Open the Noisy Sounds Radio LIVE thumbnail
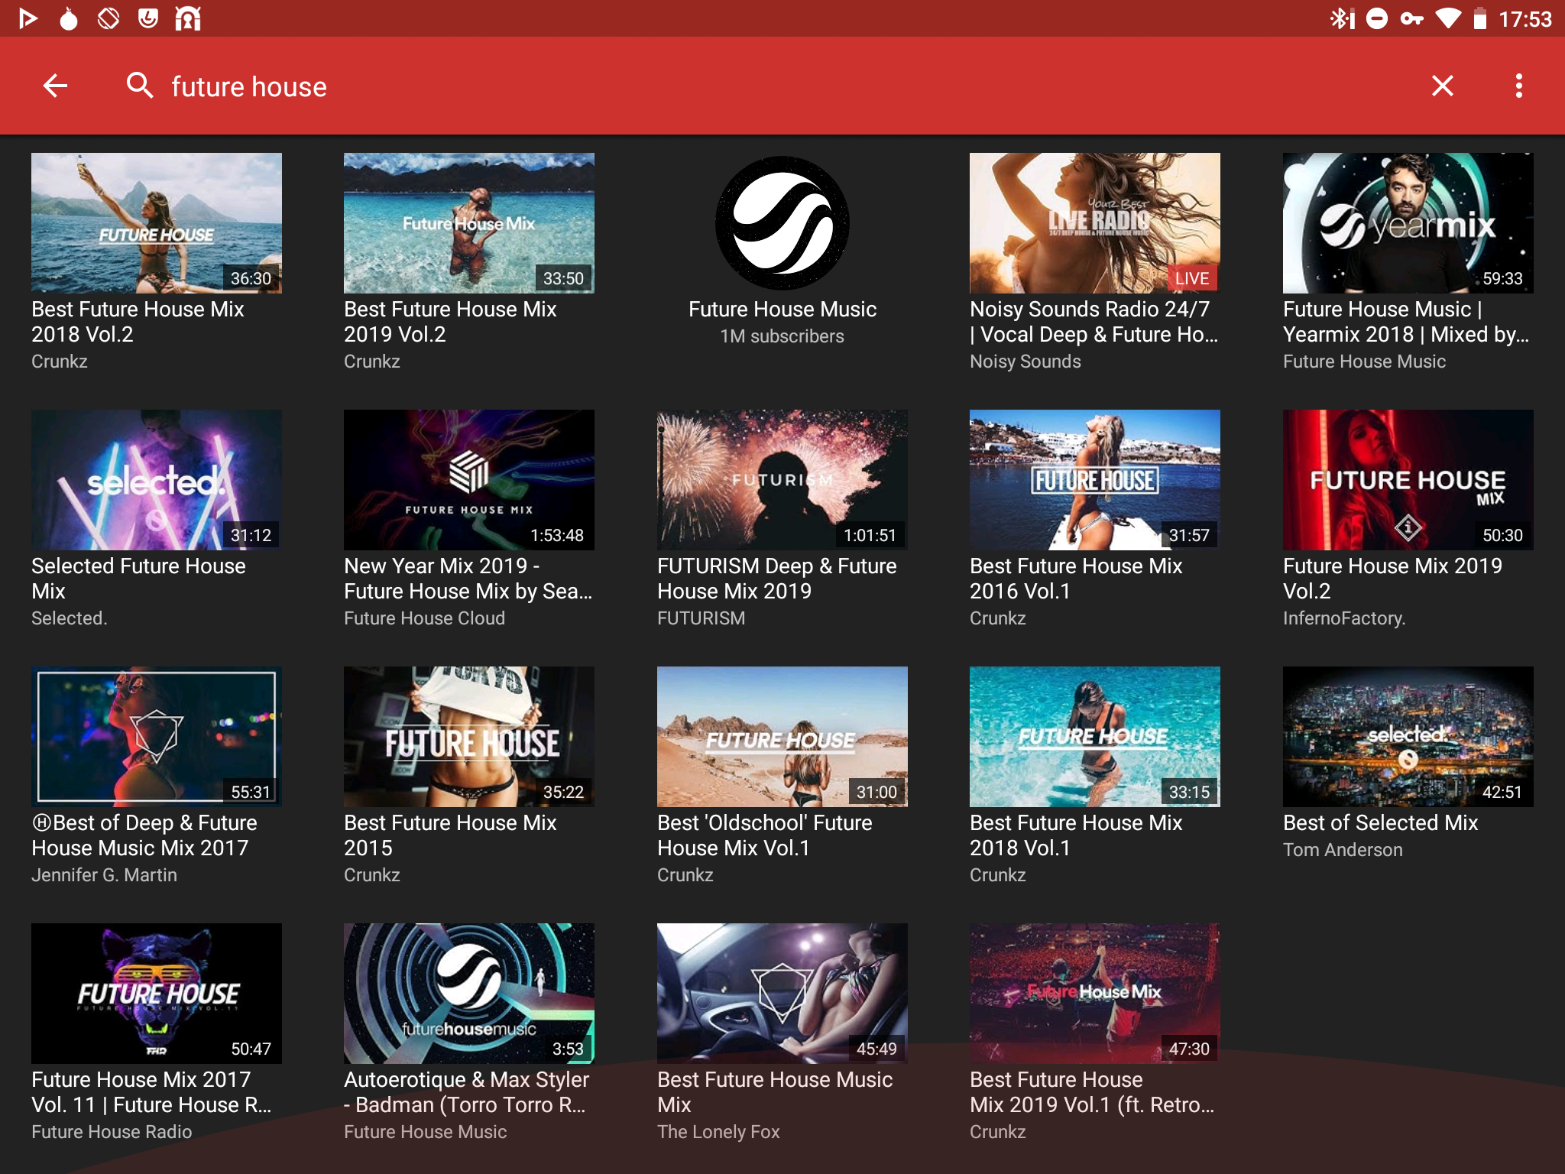Screen dimensions: 1565x1174 (1094, 223)
